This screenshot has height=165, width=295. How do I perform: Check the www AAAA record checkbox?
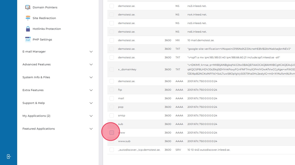(x=112, y=133)
